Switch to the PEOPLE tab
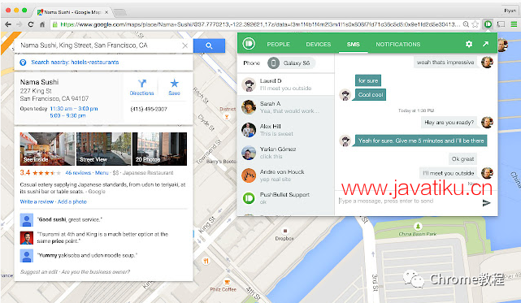The height and width of the screenshot is (303, 521). pos(279,44)
